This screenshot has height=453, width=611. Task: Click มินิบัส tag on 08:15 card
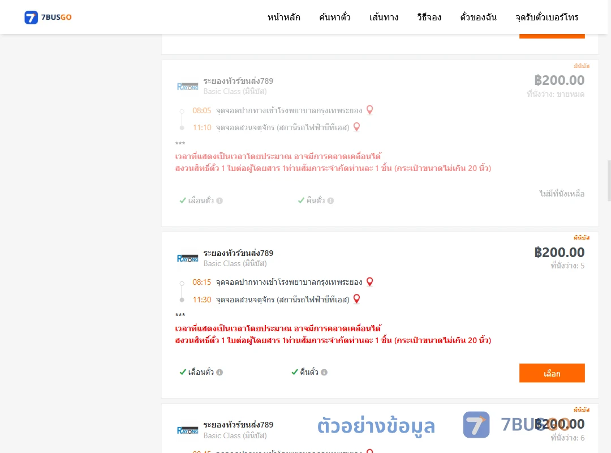coord(582,238)
